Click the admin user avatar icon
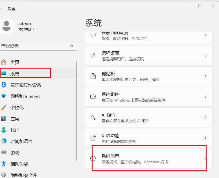This screenshot has height=178, width=219. coord(6,26)
